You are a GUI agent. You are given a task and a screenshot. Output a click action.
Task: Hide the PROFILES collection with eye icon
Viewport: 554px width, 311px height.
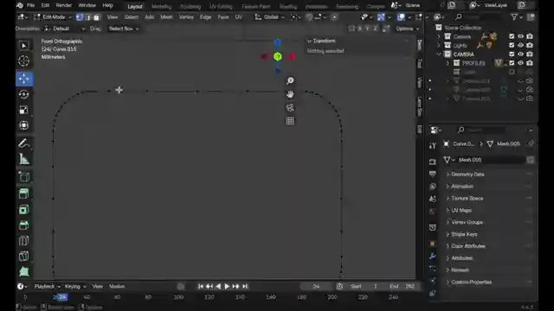[520, 63]
